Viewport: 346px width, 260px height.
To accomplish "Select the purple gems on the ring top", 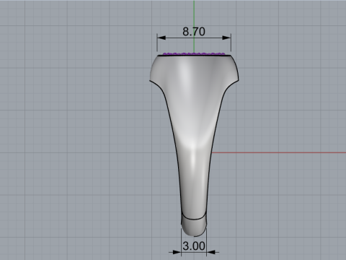I will (194, 53).
